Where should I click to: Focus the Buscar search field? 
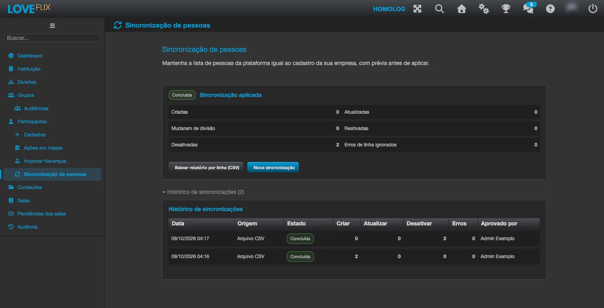pos(52,38)
